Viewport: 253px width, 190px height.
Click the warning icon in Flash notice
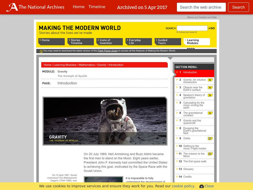coord(41,51)
